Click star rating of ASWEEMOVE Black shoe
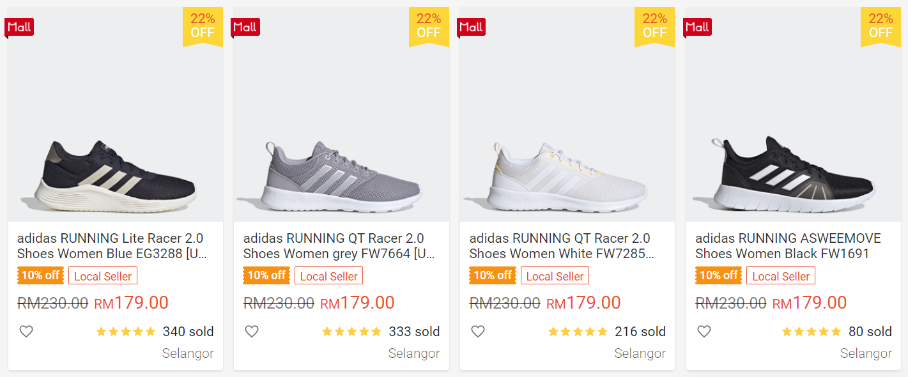The height and width of the screenshot is (377, 908). 812,332
